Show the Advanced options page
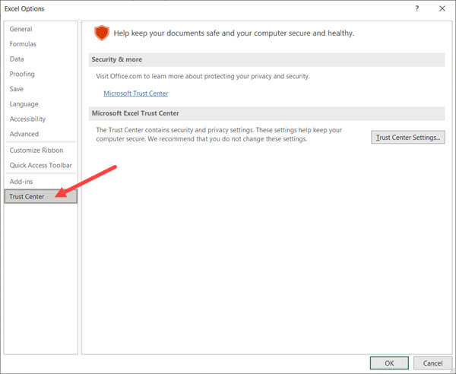The height and width of the screenshot is (374, 456). (24, 135)
